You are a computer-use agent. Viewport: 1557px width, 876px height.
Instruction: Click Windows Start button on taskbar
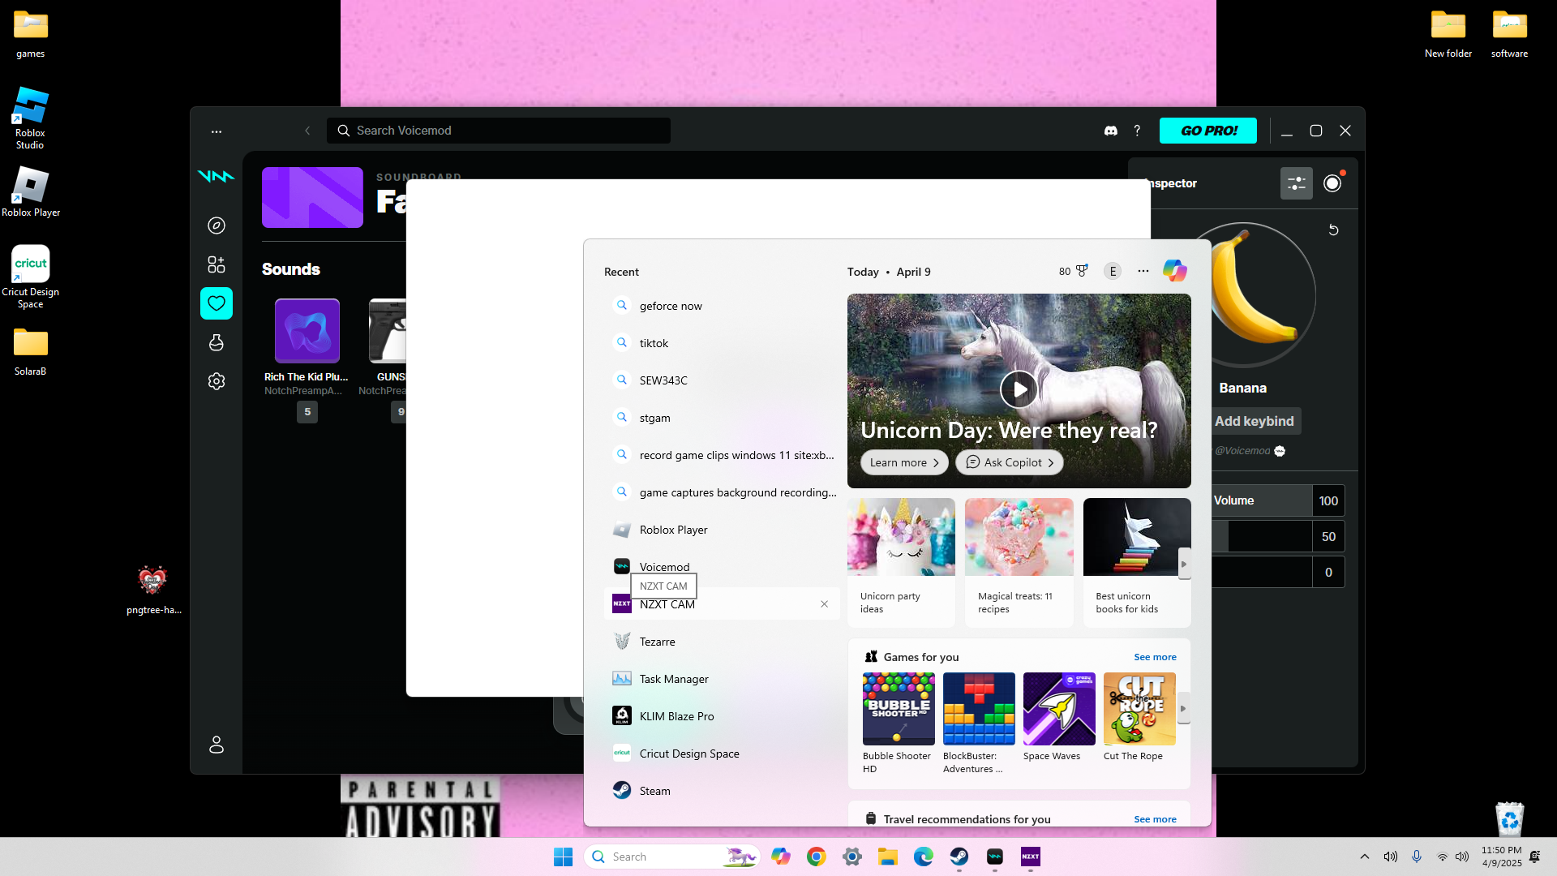coord(564,857)
